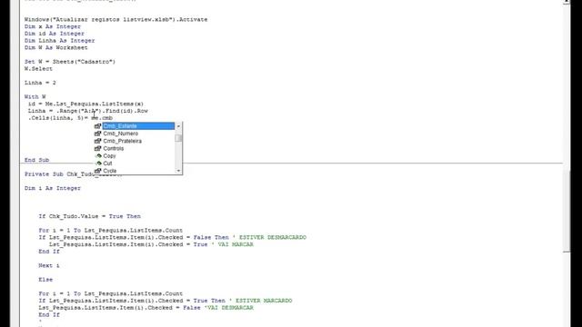Image resolution: width=582 pixels, height=327 pixels.
Task: Click the autocomplete list's scroll down arrow
Action: point(178,171)
